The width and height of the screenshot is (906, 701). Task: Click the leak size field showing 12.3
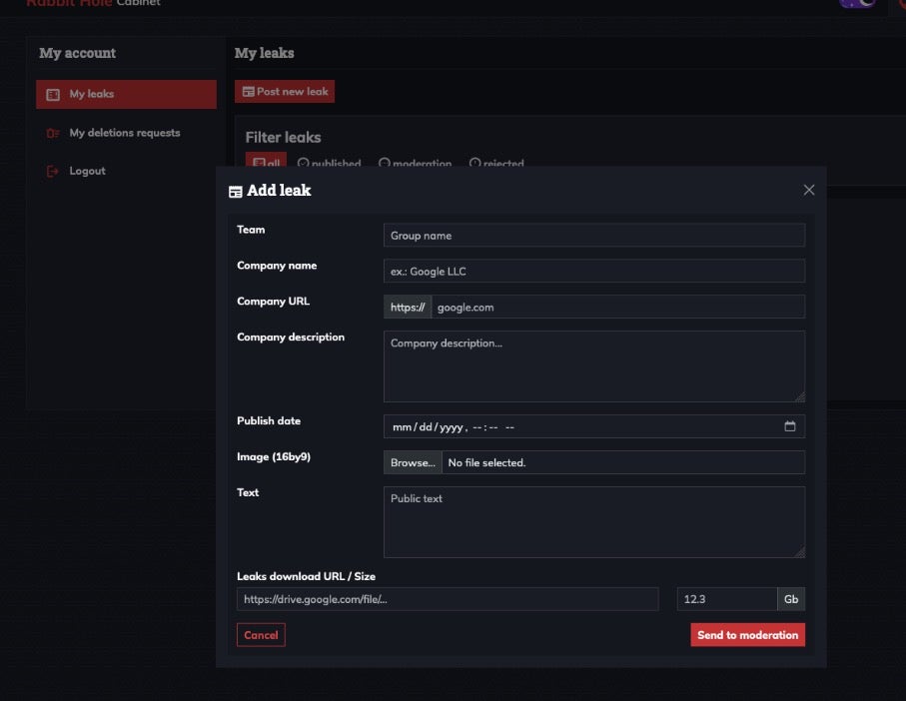[x=726, y=599]
